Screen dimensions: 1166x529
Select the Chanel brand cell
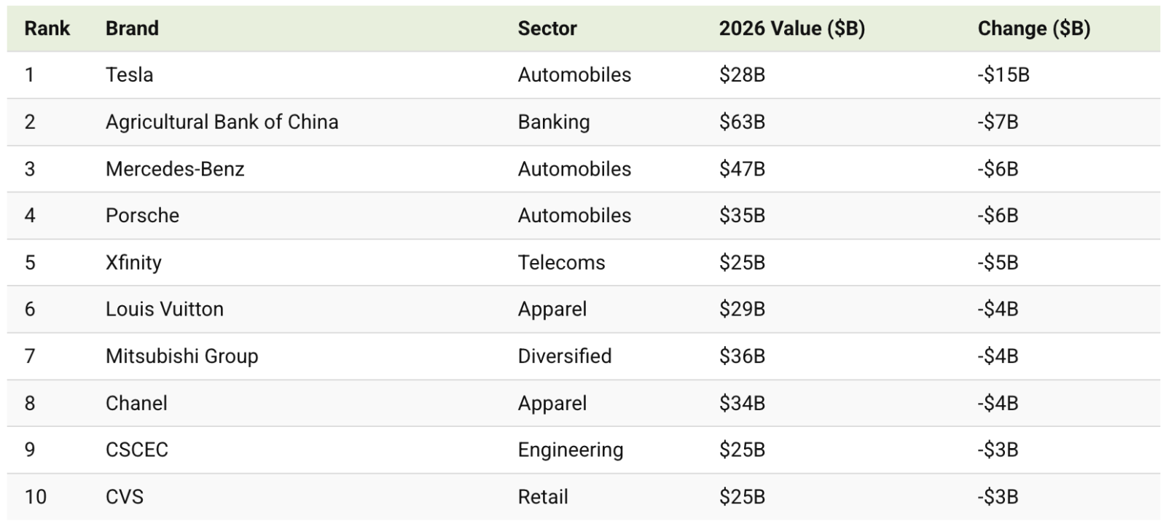coord(136,403)
